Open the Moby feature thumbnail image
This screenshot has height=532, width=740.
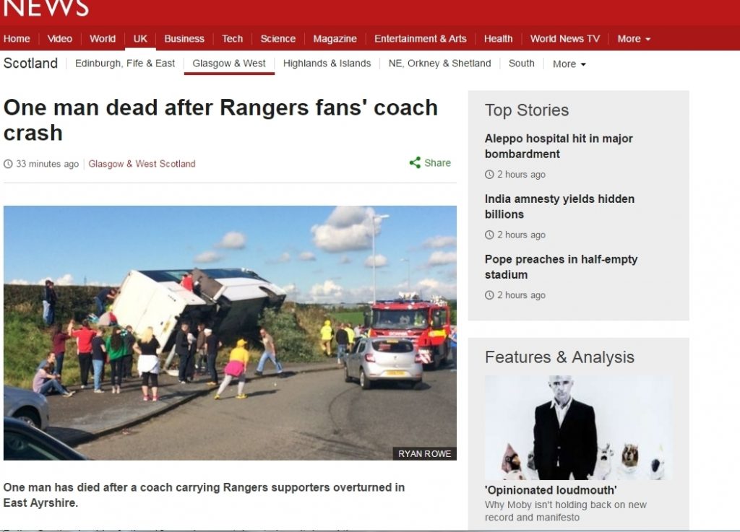click(x=578, y=427)
